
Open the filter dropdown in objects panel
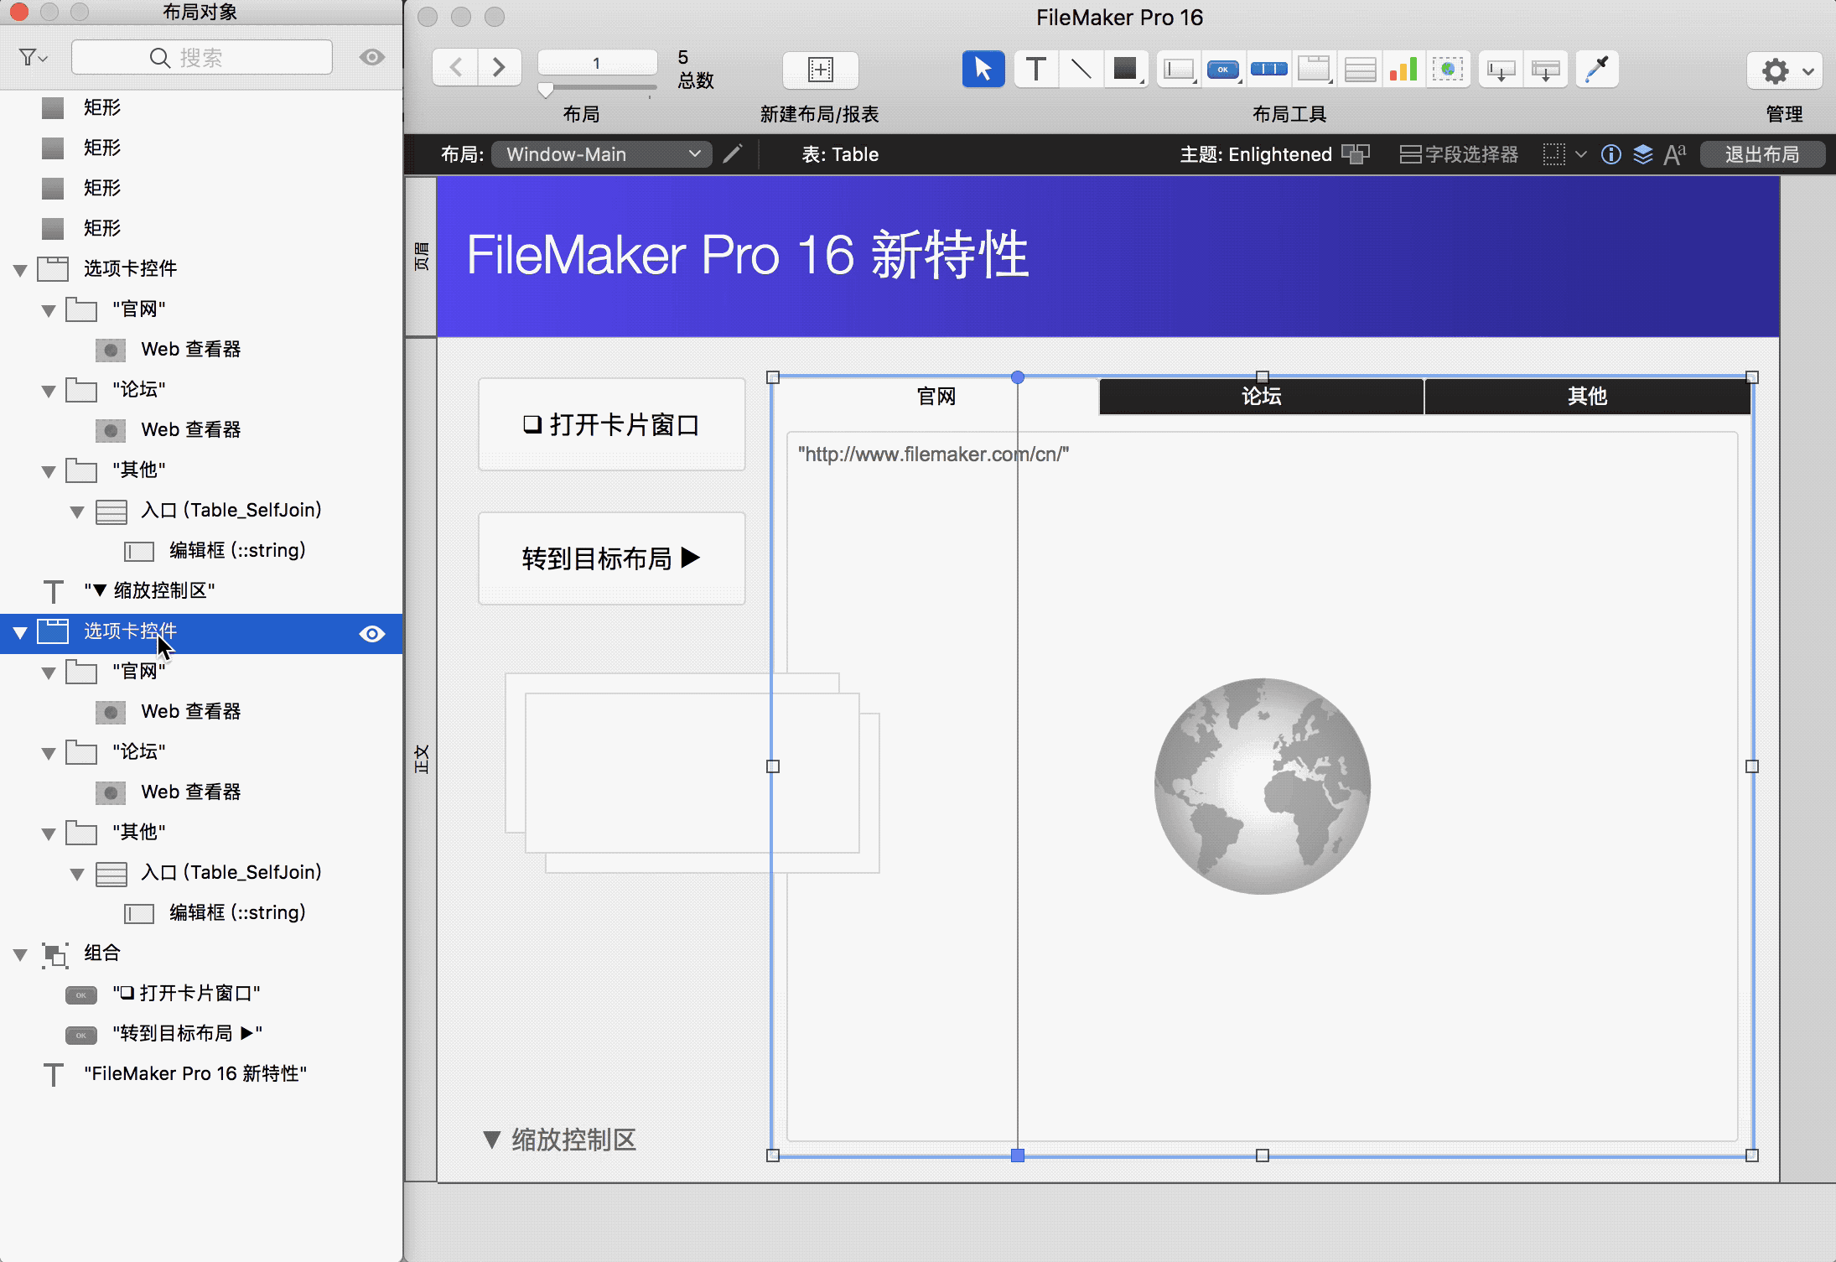click(x=34, y=57)
